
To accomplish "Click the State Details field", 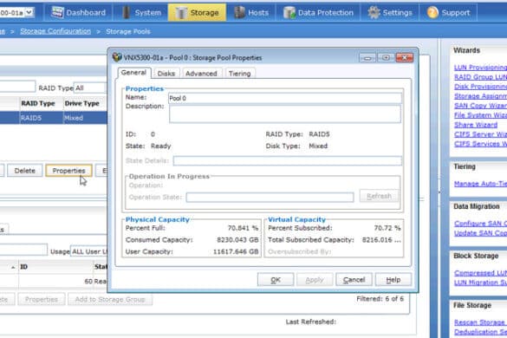I will [x=288, y=160].
